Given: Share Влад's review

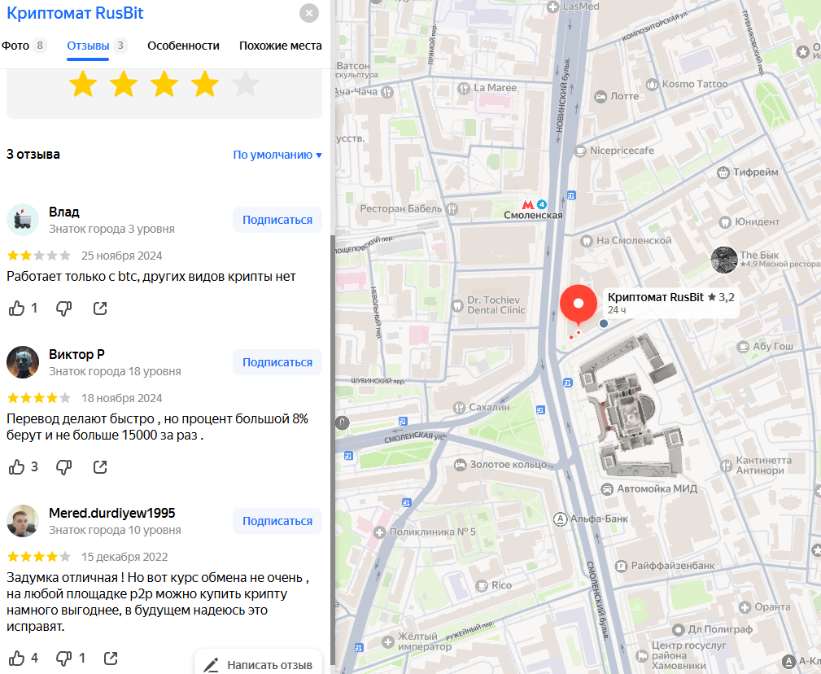Looking at the screenshot, I should 100,309.
